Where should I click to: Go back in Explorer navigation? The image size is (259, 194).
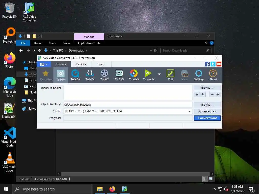coord(21,51)
